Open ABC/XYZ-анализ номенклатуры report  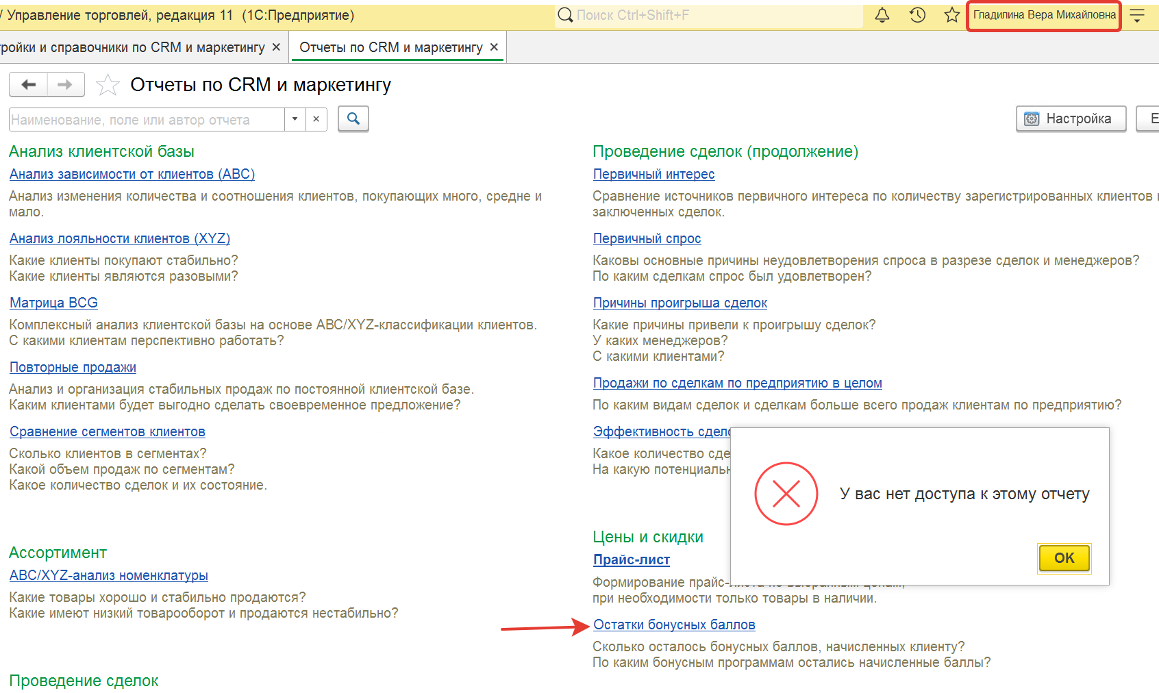[x=109, y=575]
